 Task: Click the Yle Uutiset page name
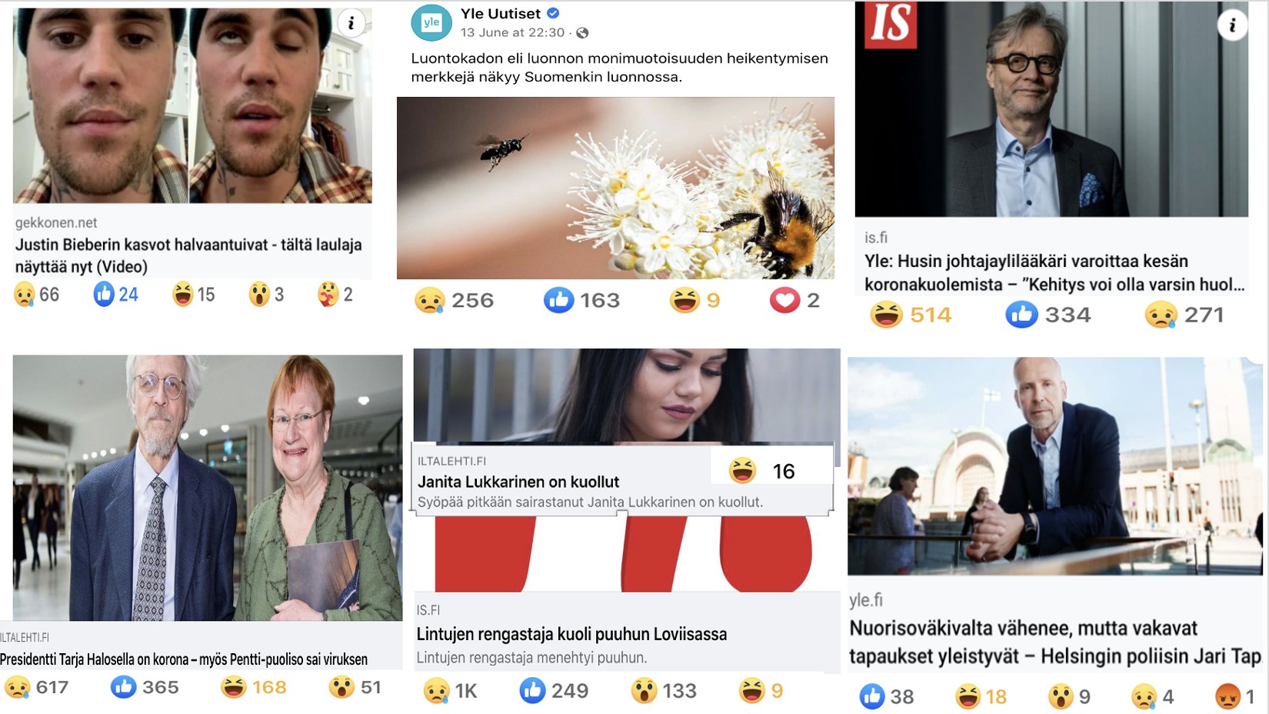tap(501, 13)
